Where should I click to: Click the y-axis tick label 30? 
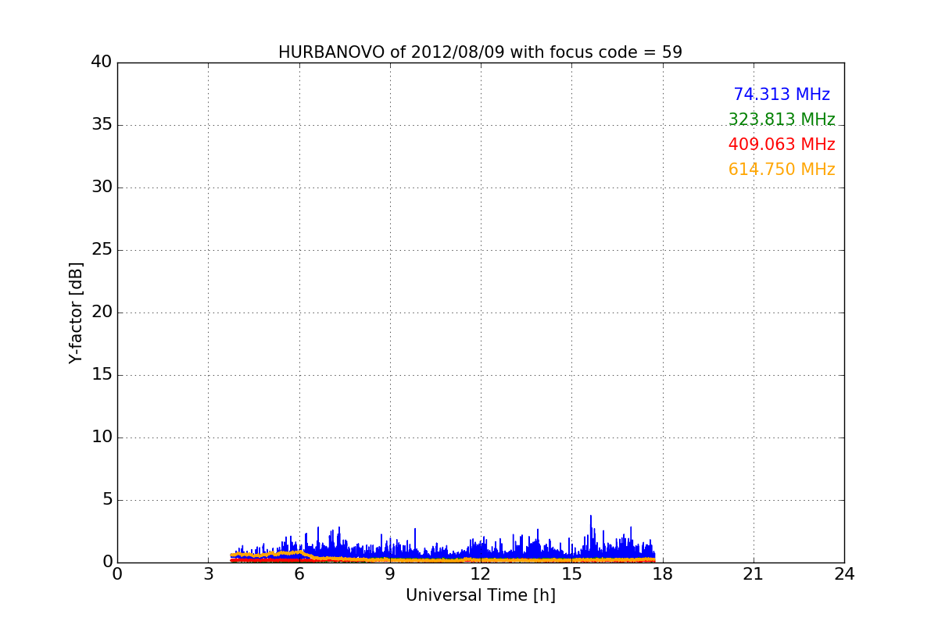[102, 187]
